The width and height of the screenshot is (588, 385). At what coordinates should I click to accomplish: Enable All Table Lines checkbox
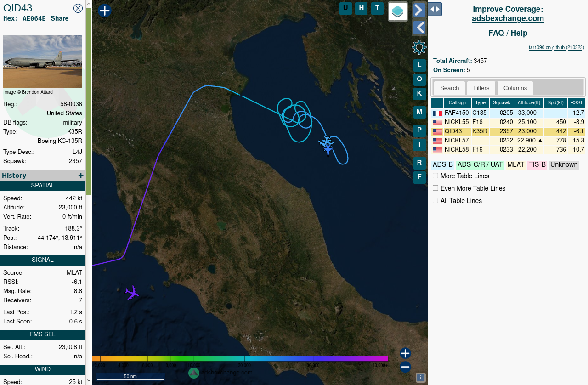coord(435,200)
